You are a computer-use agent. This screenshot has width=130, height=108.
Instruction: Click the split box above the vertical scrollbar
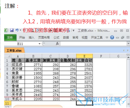[128, 55]
